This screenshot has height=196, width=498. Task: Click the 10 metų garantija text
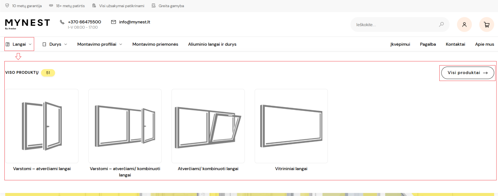pos(27,6)
